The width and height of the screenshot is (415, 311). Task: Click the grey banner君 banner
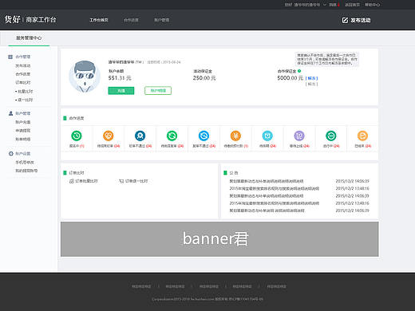point(219,239)
